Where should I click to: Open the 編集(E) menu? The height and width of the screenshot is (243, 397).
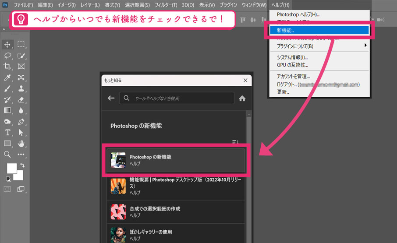pyautogui.click(x=45, y=5)
